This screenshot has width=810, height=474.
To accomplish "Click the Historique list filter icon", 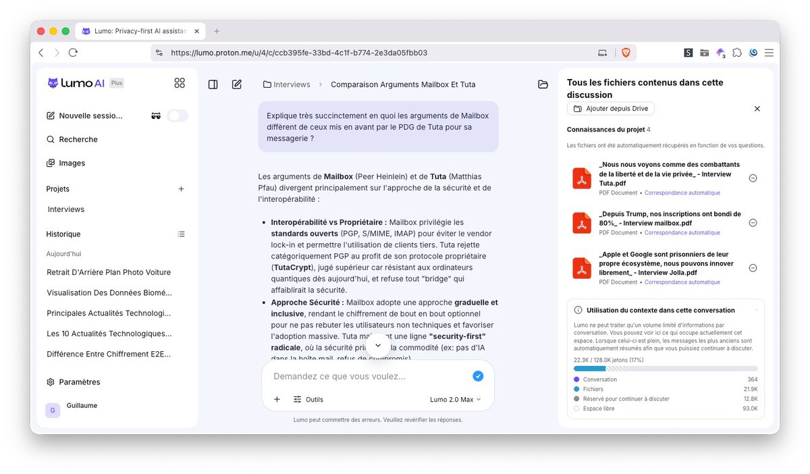I will [x=181, y=234].
